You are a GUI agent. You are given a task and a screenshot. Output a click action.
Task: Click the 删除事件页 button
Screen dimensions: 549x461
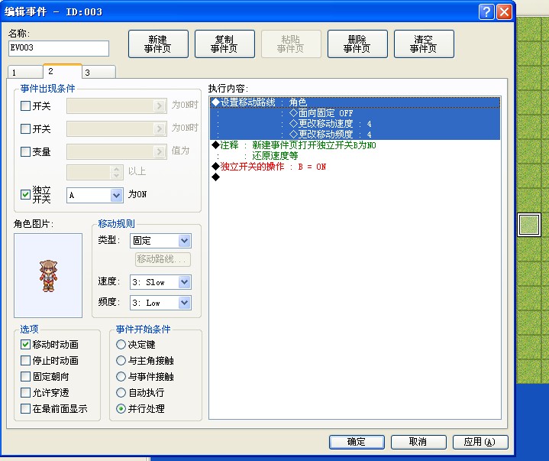357,44
